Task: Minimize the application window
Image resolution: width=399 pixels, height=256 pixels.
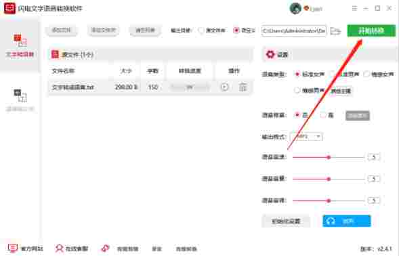Action: [x=366, y=8]
